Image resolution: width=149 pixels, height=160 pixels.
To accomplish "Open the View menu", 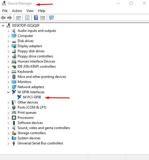I will [x=30, y=11].
